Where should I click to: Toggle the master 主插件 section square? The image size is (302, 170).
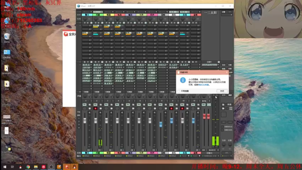pyautogui.click(x=219, y=62)
